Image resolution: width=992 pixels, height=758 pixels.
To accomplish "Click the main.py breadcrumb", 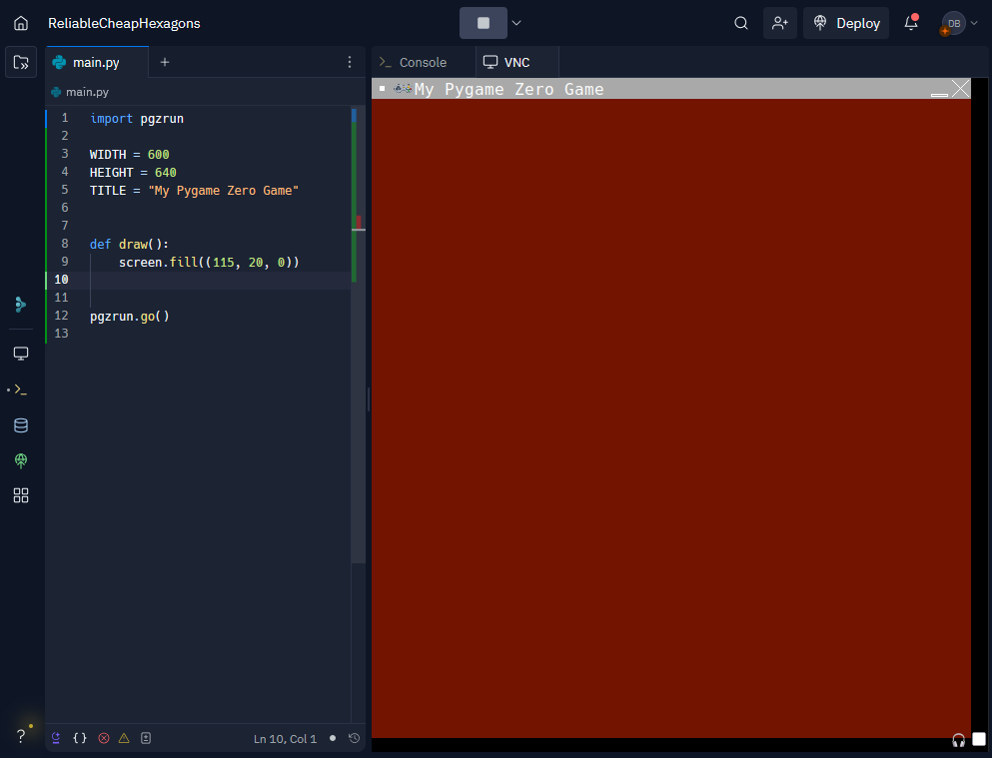I will tap(80, 92).
